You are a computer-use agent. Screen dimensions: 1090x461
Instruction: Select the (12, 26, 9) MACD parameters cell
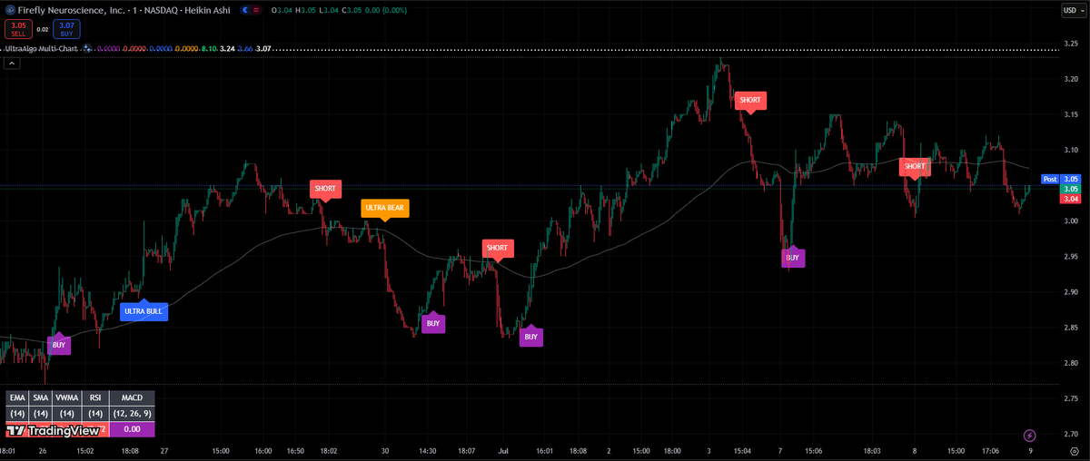133,414
